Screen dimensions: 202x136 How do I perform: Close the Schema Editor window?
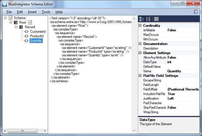click(x=193, y=3)
